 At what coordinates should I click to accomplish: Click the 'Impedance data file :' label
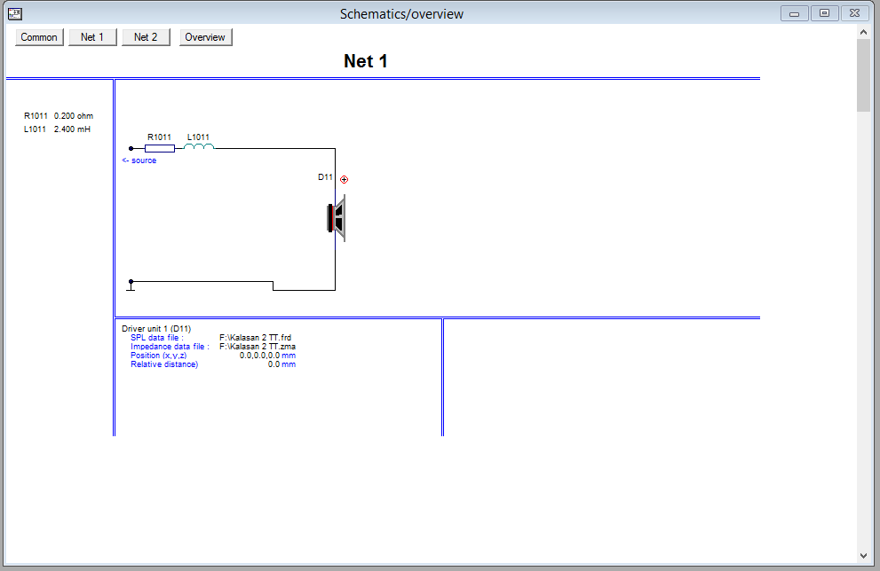[170, 347]
